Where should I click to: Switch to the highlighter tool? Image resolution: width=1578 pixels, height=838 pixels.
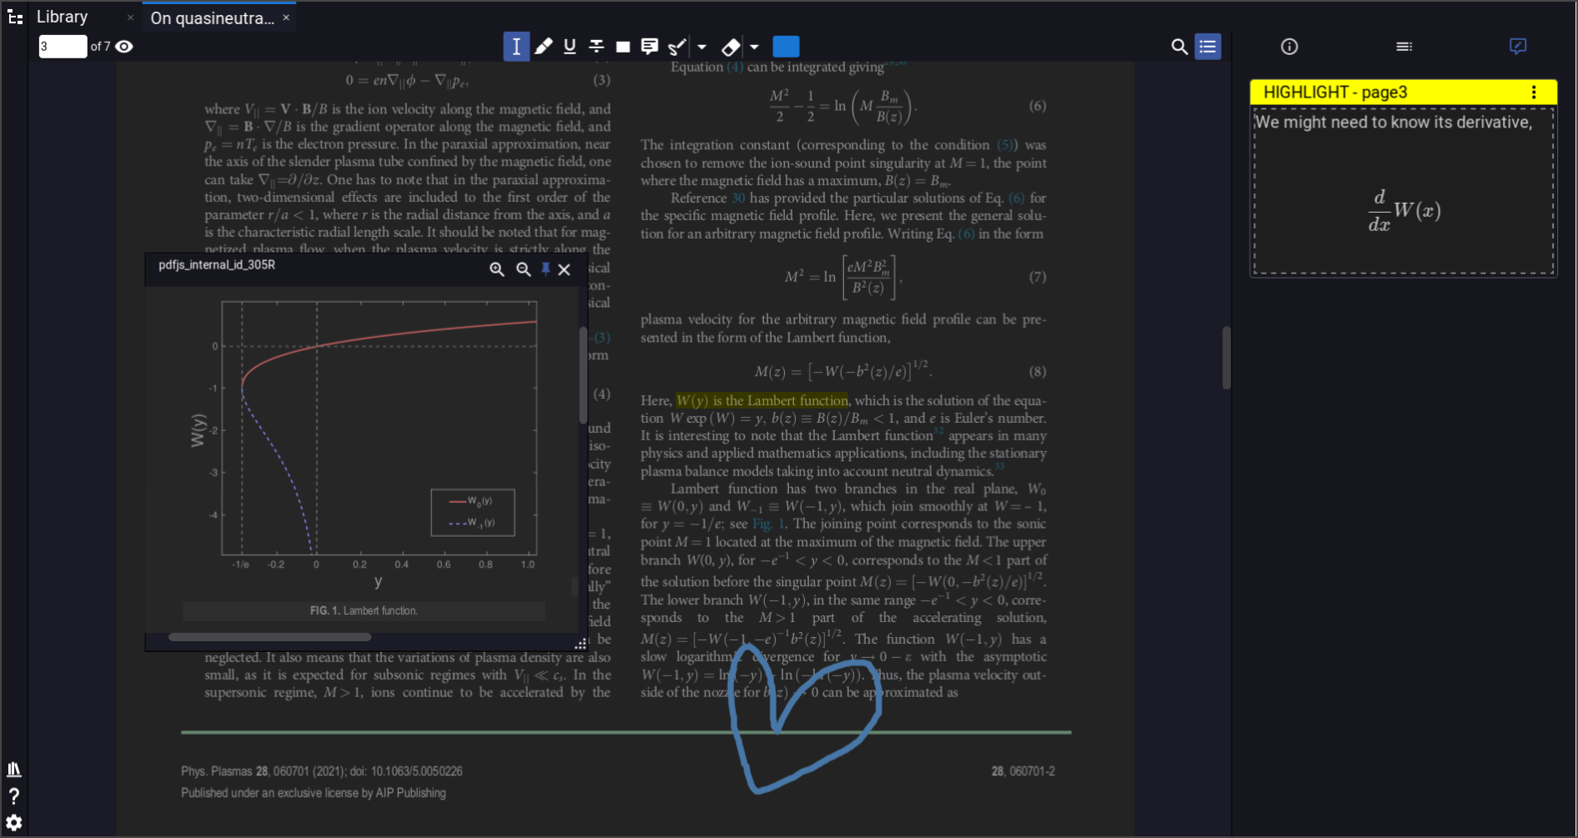[543, 47]
